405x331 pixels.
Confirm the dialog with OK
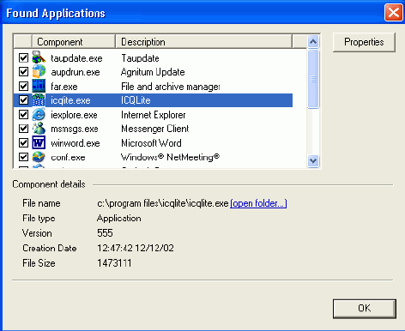click(365, 309)
